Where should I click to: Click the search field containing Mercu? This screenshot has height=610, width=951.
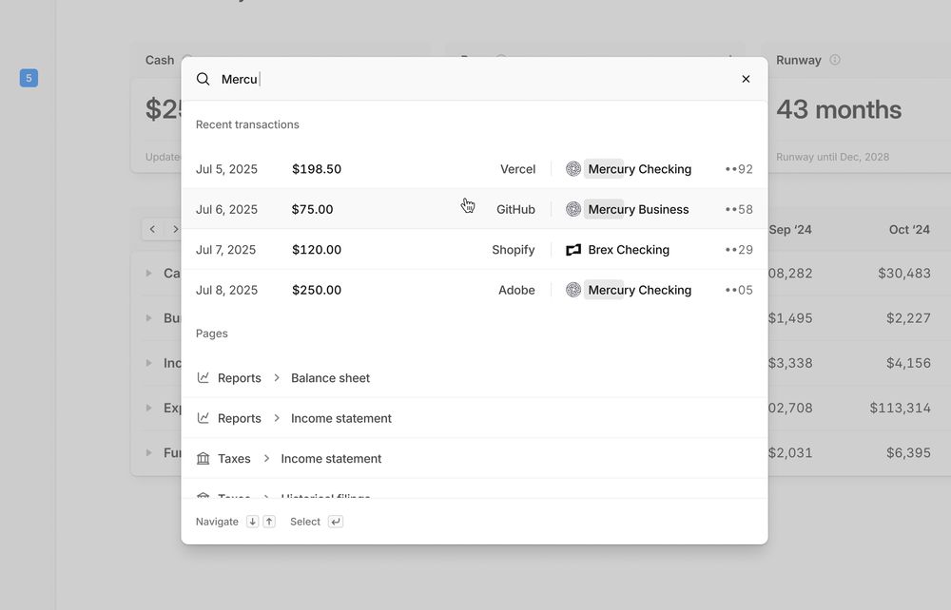coord(475,80)
